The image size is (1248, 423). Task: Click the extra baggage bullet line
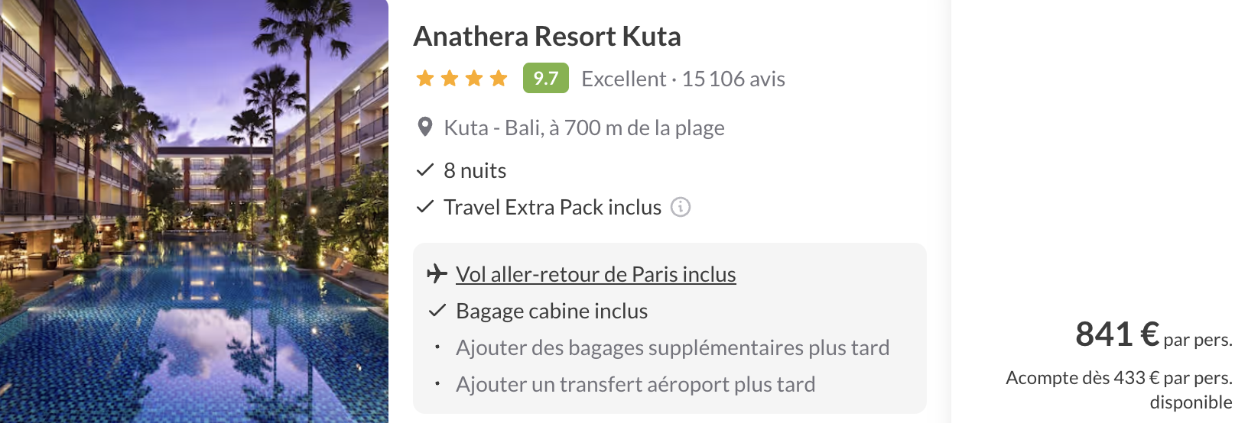(x=672, y=348)
